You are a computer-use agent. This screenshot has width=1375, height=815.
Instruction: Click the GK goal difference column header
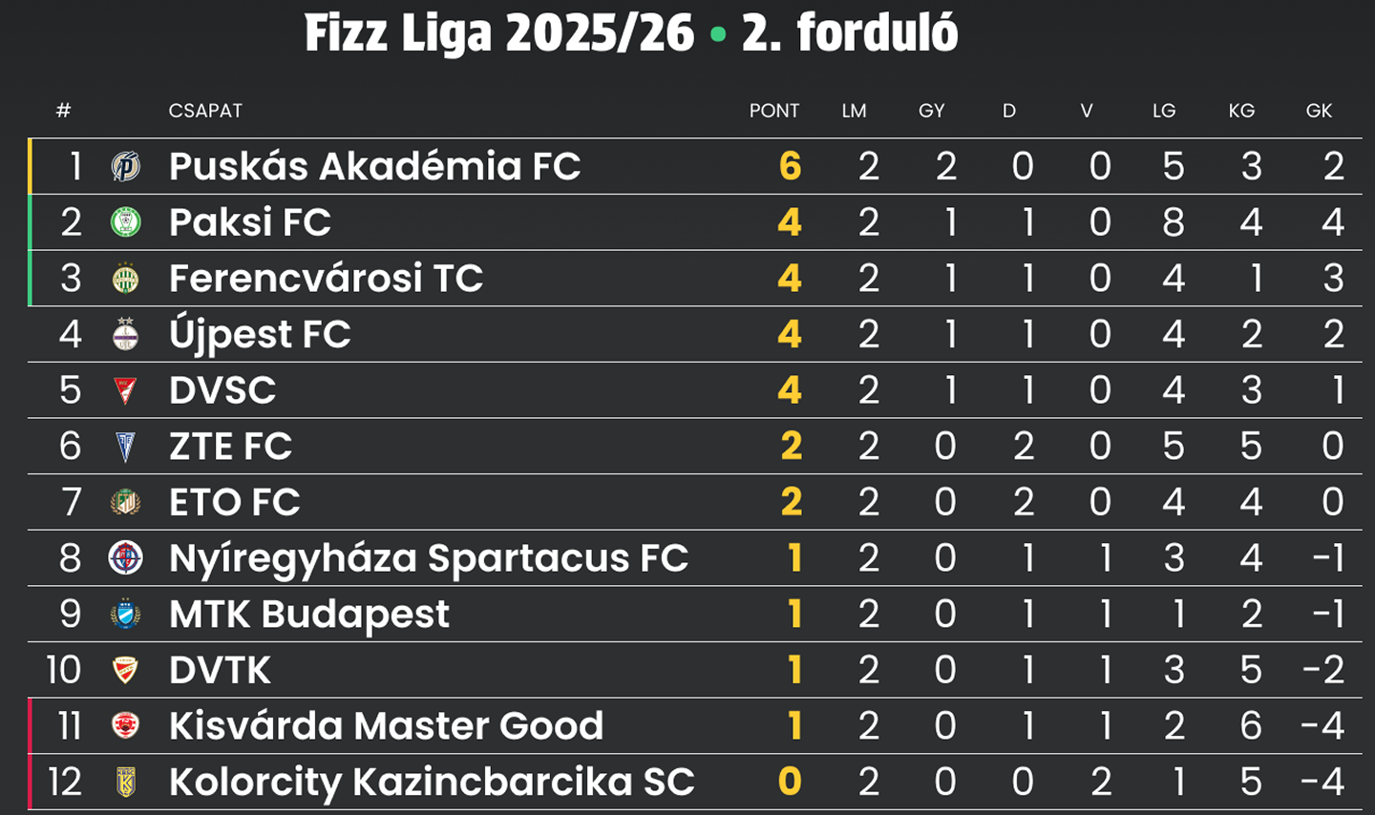[1319, 111]
